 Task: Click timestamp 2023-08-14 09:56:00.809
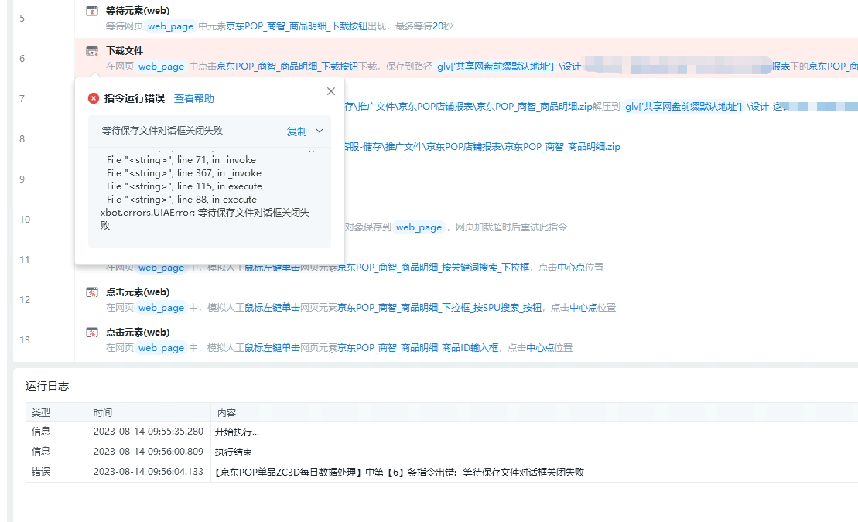pos(149,452)
